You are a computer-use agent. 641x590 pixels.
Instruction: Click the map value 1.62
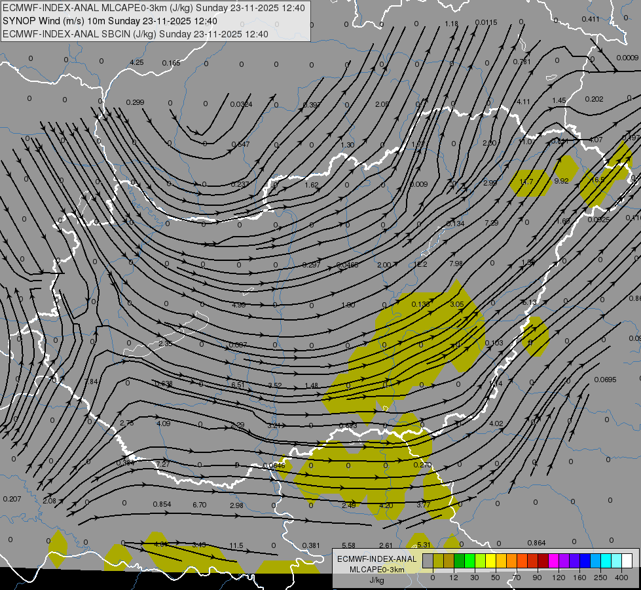tap(312, 185)
